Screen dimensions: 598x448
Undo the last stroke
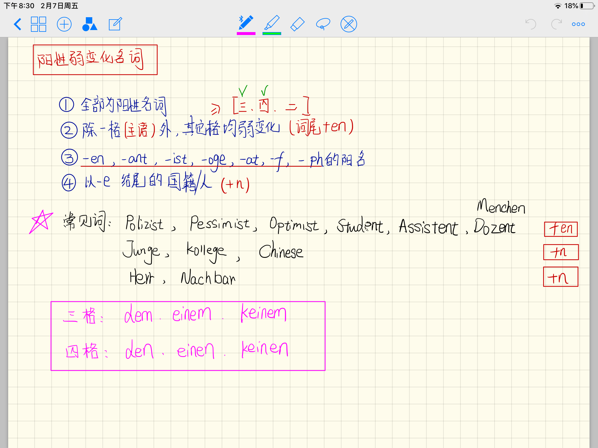click(531, 24)
